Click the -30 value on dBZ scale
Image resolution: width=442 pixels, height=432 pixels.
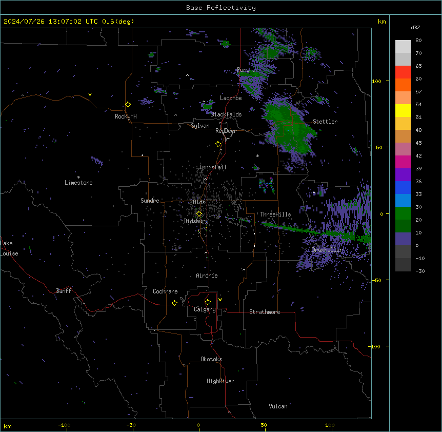coord(420,271)
